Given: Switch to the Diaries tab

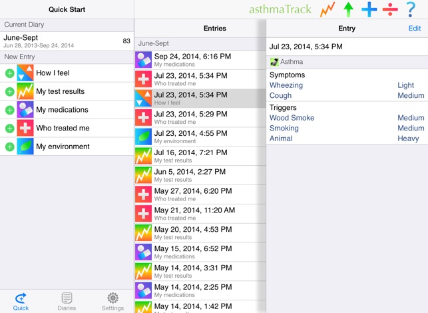Looking at the screenshot, I should click(67, 301).
